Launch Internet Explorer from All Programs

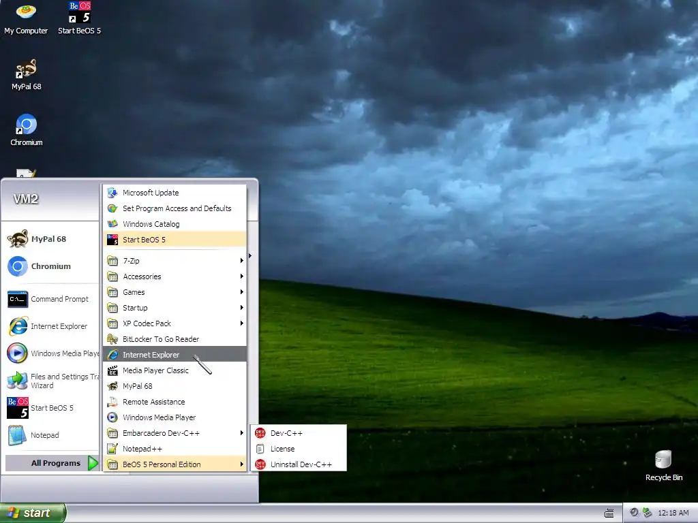(175, 354)
